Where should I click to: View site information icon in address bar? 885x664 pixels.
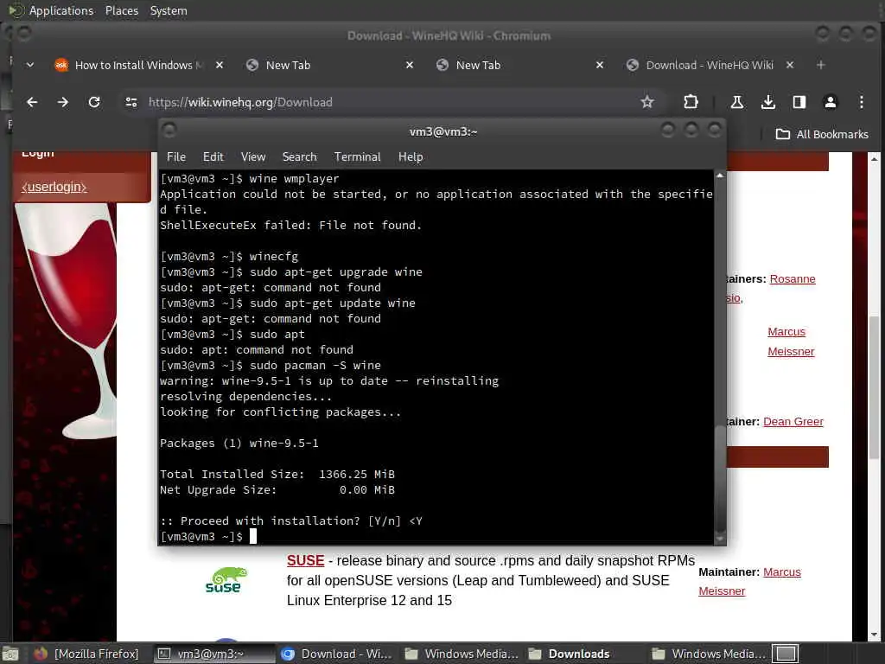coord(131,102)
